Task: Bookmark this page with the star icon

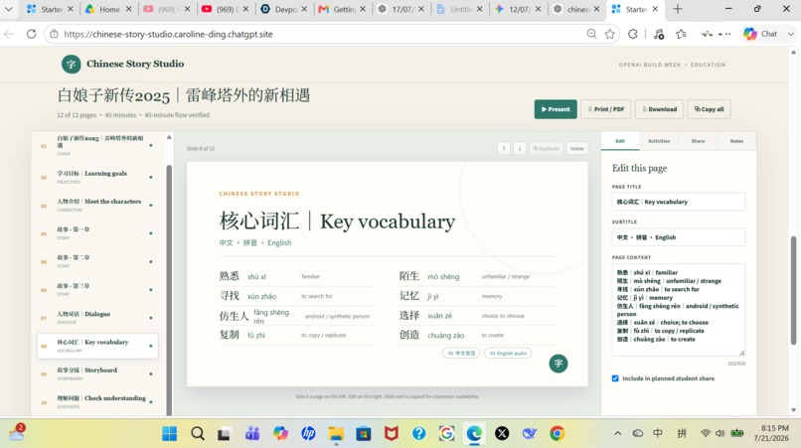Action: coord(610,34)
